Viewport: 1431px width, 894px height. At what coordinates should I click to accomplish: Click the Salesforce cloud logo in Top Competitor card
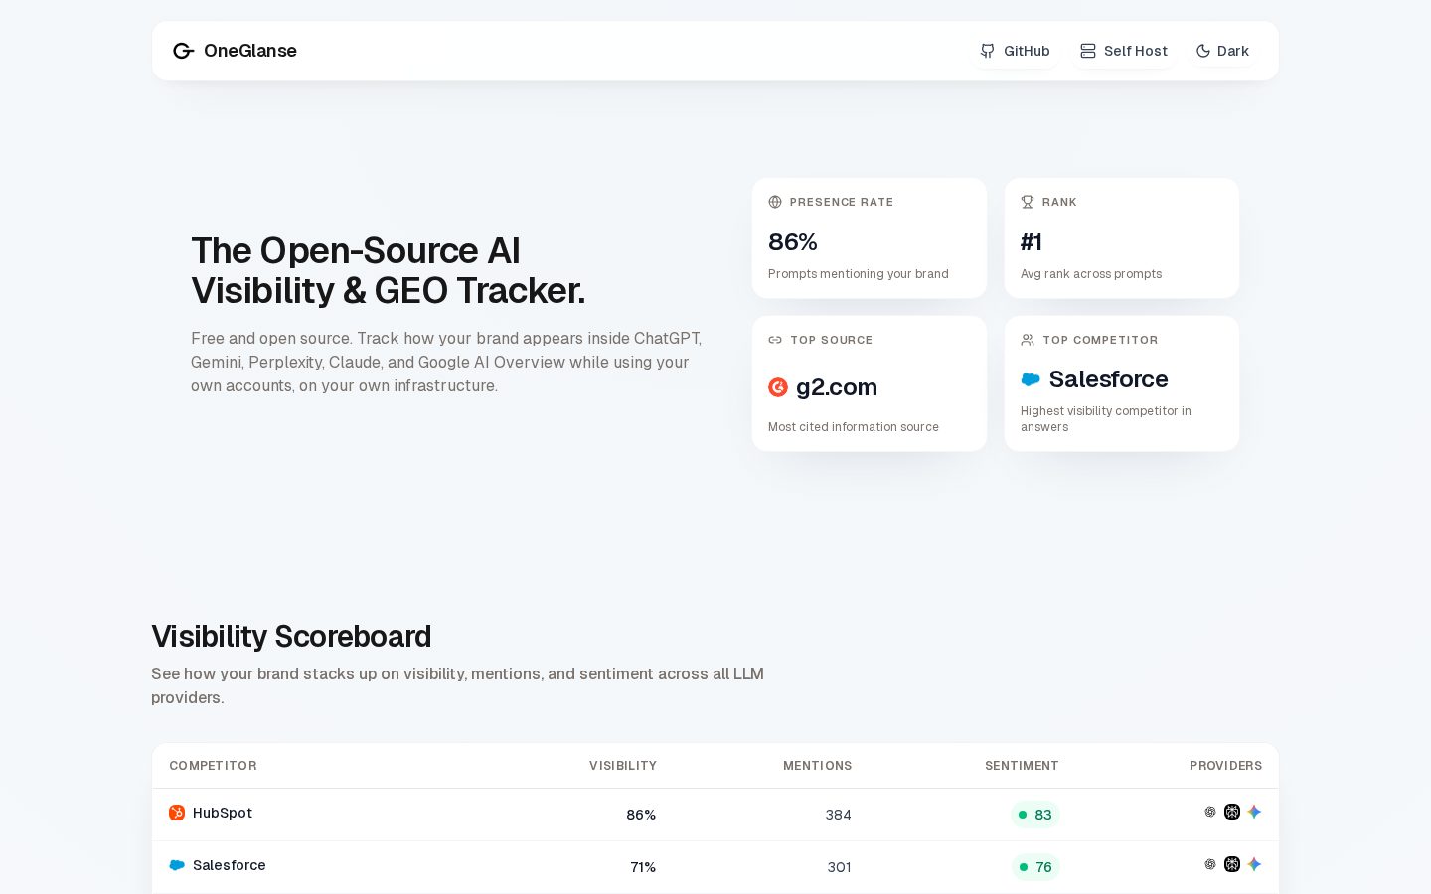pyautogui.click(x=1031, y=379)
